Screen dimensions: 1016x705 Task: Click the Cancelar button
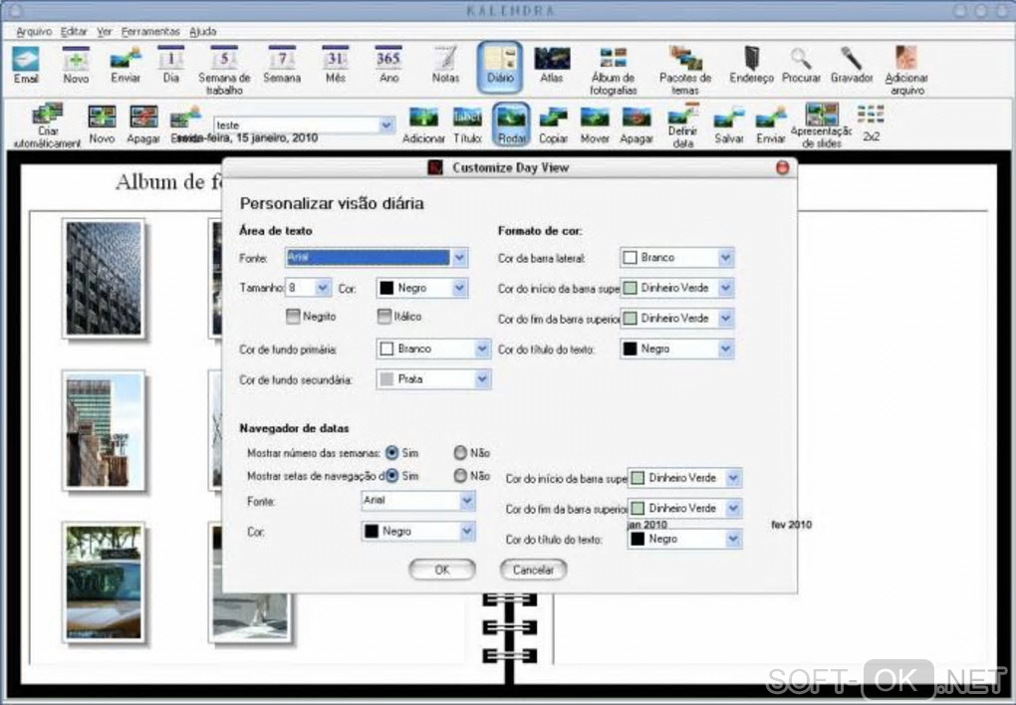coord(533,570)
